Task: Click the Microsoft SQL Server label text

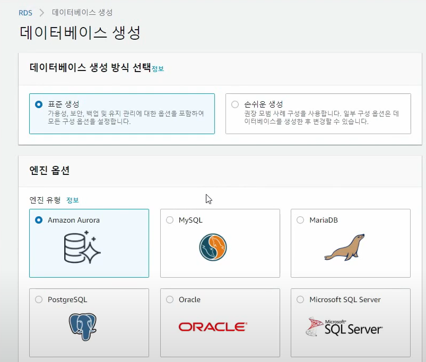Action: pos(345,299)
